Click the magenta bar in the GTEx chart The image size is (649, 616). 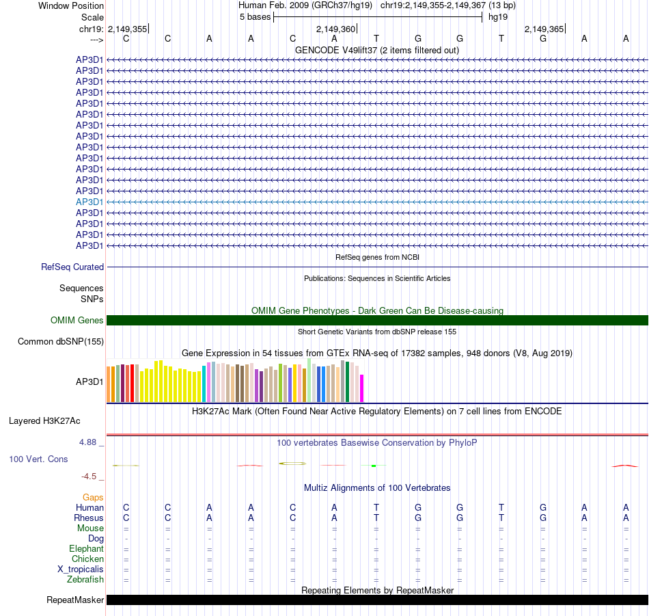362,388
